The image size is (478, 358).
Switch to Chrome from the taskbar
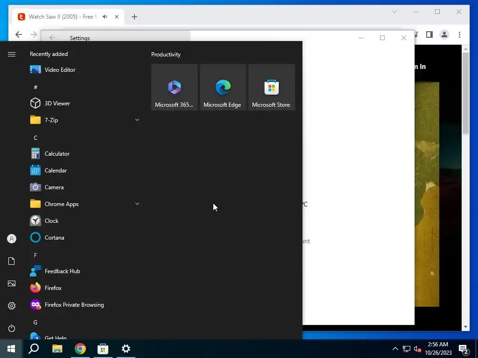point(80,349)
